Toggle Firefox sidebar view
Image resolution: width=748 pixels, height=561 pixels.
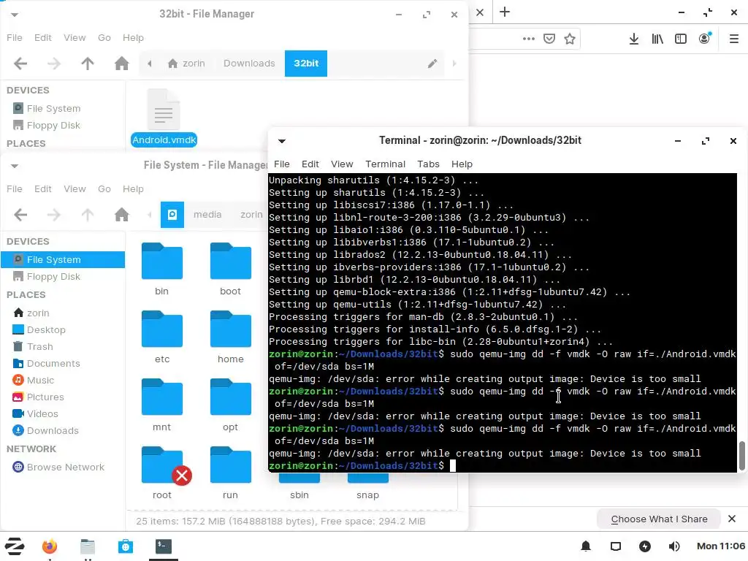tap(681, 39)
